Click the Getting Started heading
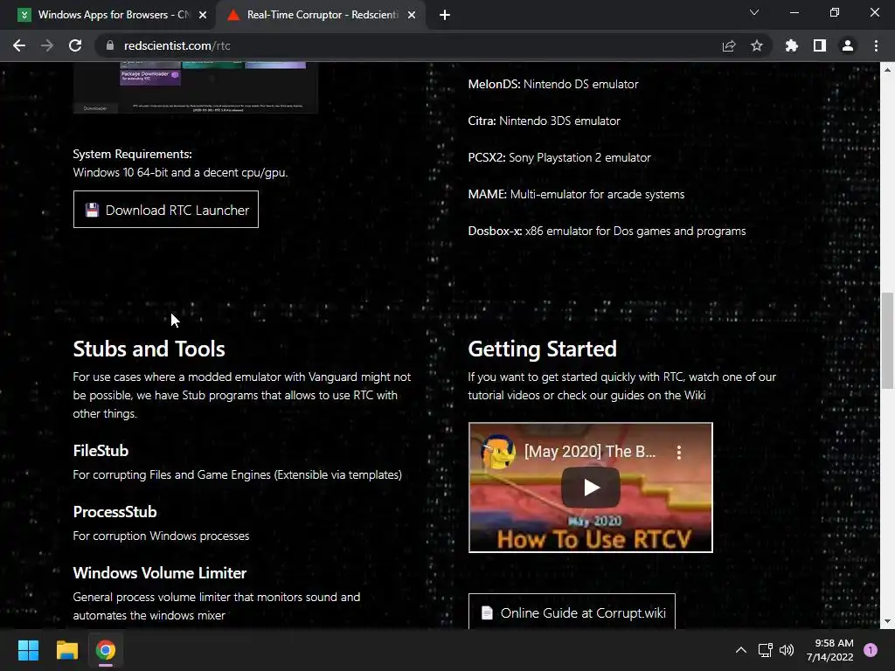Screen dimensions: 895x671 click(542, 349)
